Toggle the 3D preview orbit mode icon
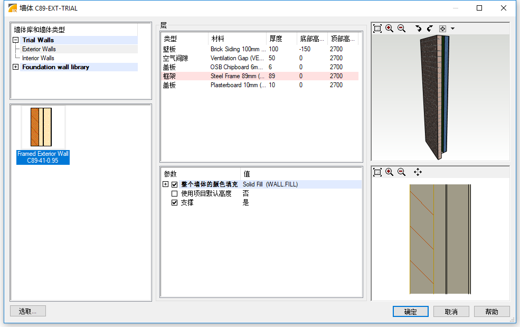520x327 pixels. (442, 29)
